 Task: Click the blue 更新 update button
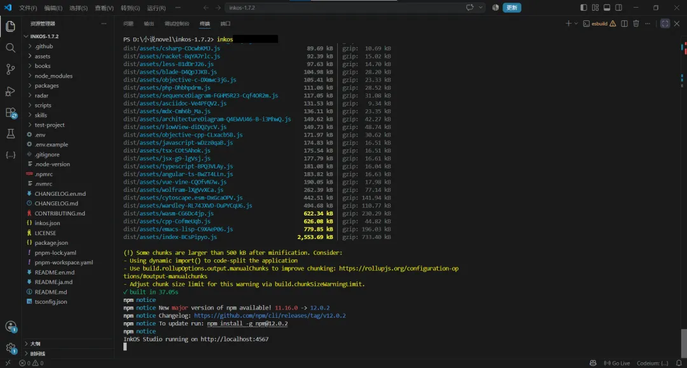511,8
